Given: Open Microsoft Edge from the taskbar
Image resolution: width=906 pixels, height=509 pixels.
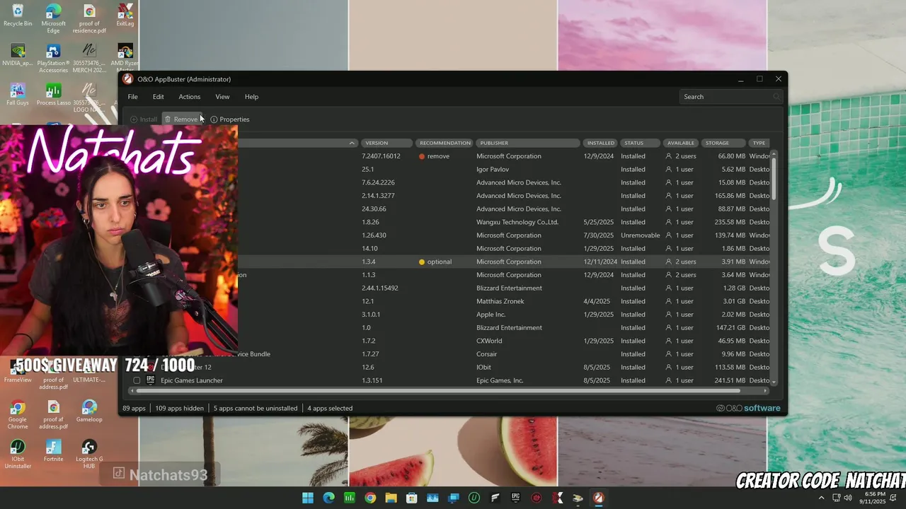Looking at the screenshot, I should tap(328, 498).
